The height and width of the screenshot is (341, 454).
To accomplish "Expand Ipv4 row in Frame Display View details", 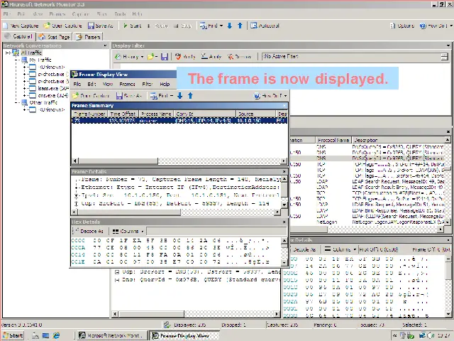I will [76, 196].
